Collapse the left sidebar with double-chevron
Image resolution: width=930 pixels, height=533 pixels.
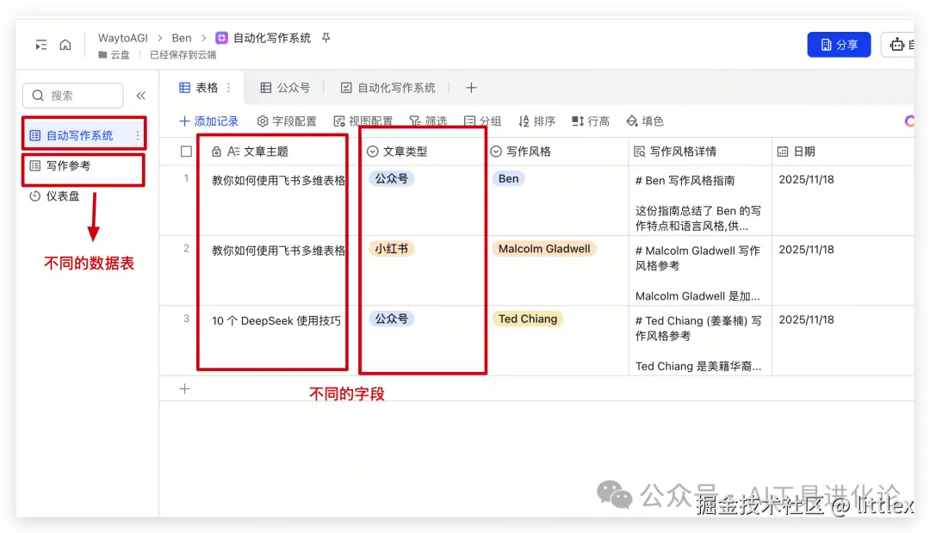[x=142, y=96]
